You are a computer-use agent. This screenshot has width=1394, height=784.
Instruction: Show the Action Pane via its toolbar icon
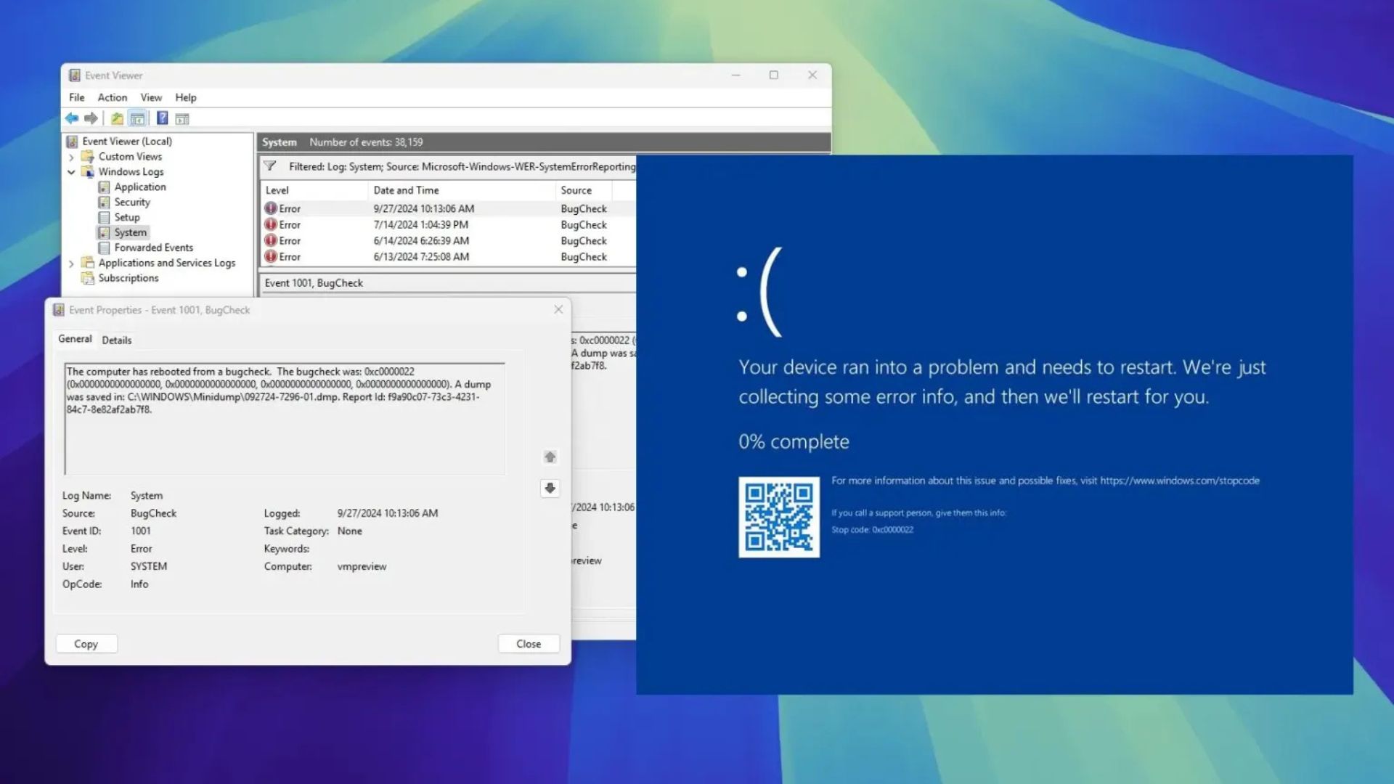pos(183,118)
